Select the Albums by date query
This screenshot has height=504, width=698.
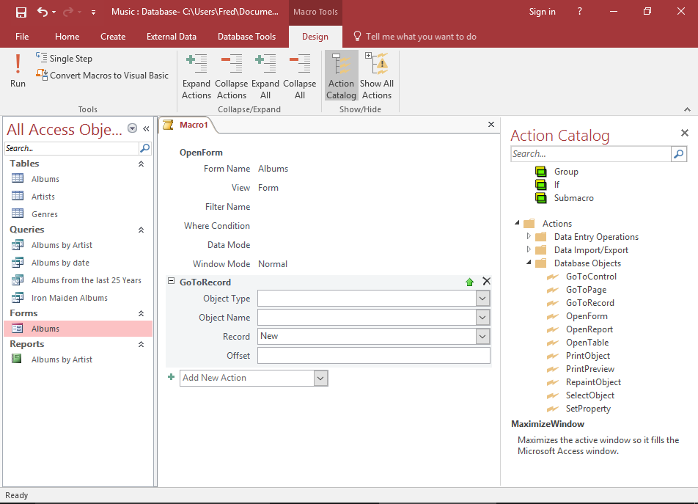click(x=60, y=263)
